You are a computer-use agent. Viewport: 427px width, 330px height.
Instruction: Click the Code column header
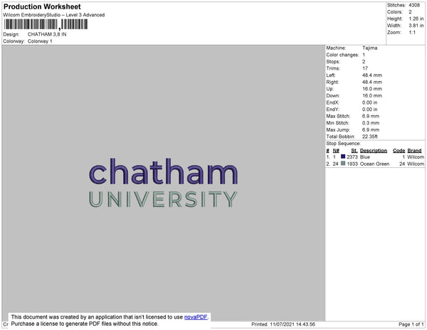pyautogui.click(x=399, y=151)
